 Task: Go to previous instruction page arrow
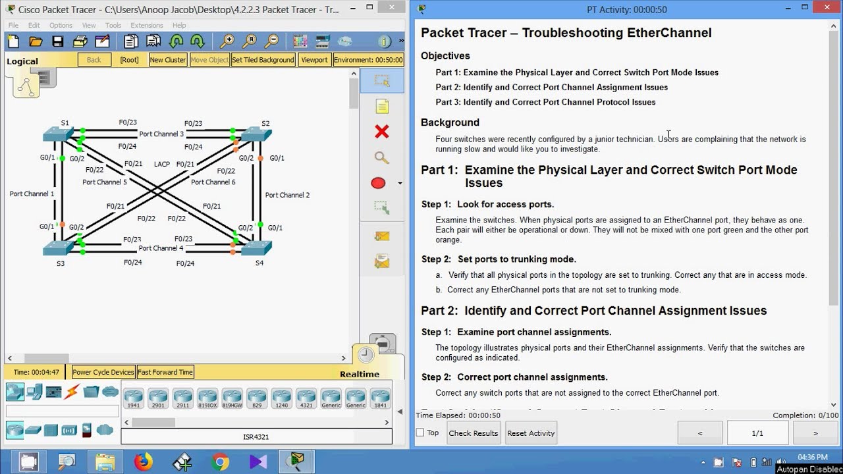699,433
